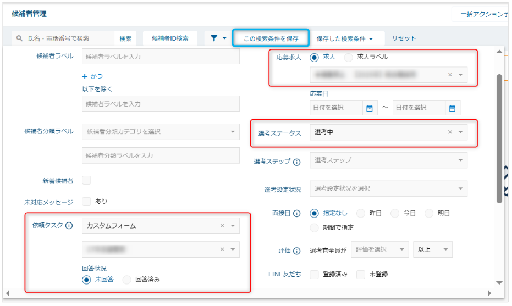Clear the カスタムフォーム task selection with X
Screen dimensions: 512x306
(222, 226)
